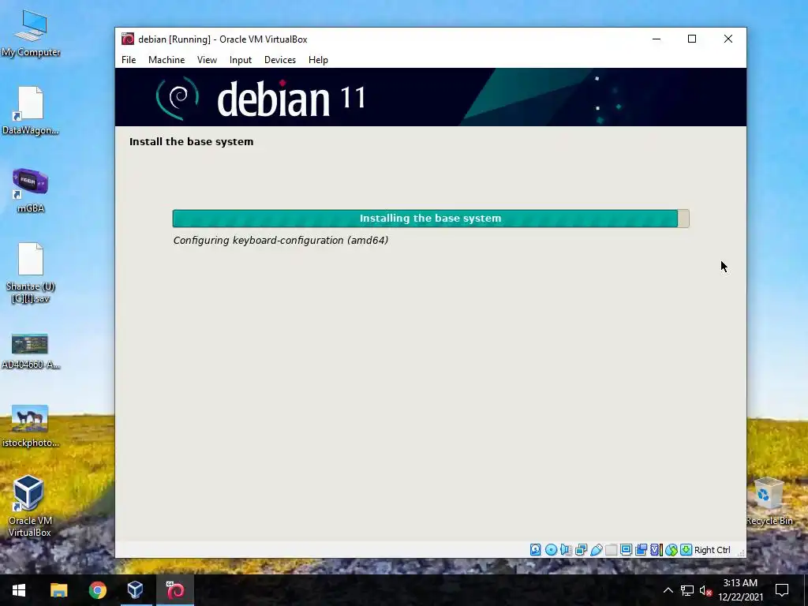Open the Help menu
The image size is (808, 606).
(x=318, y=60)
